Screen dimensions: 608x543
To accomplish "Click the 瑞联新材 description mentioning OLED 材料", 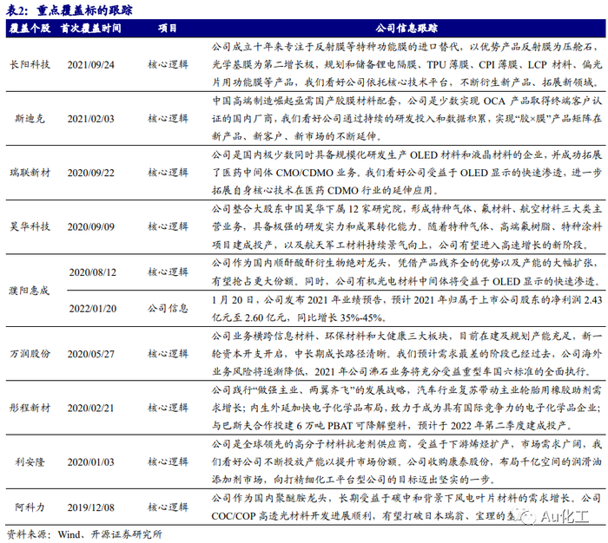I will coord(406,173).
